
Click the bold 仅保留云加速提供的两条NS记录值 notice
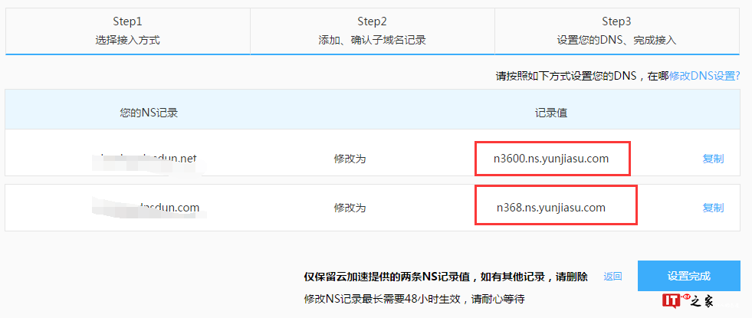coord(445,277)
